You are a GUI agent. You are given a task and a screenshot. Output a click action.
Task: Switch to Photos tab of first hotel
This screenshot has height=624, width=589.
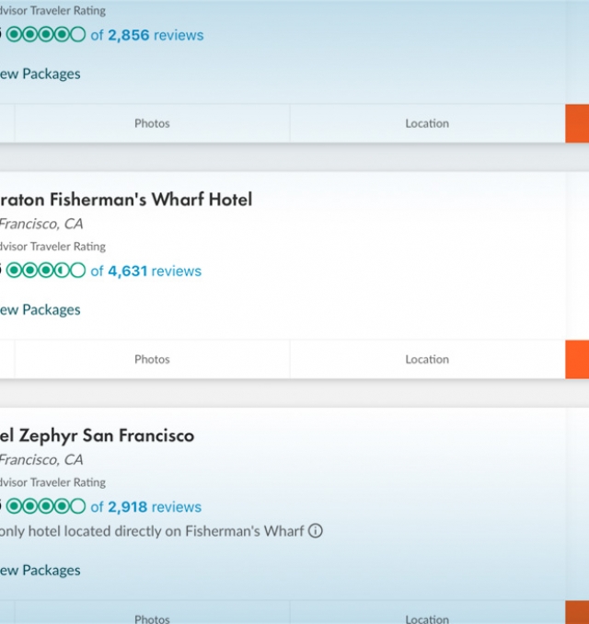point(152,123)
